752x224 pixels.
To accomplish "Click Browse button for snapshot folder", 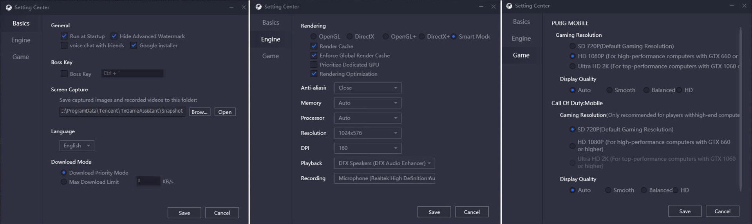I will point(200,112).
